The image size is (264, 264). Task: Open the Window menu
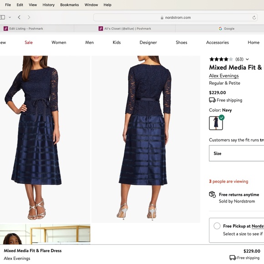coord(91,5)
